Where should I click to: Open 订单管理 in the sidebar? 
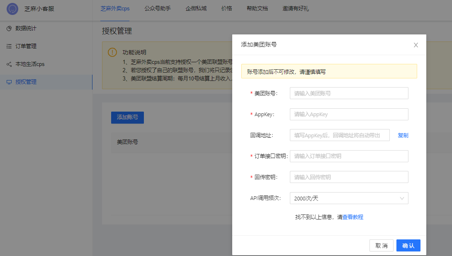[x=46, y=46]
